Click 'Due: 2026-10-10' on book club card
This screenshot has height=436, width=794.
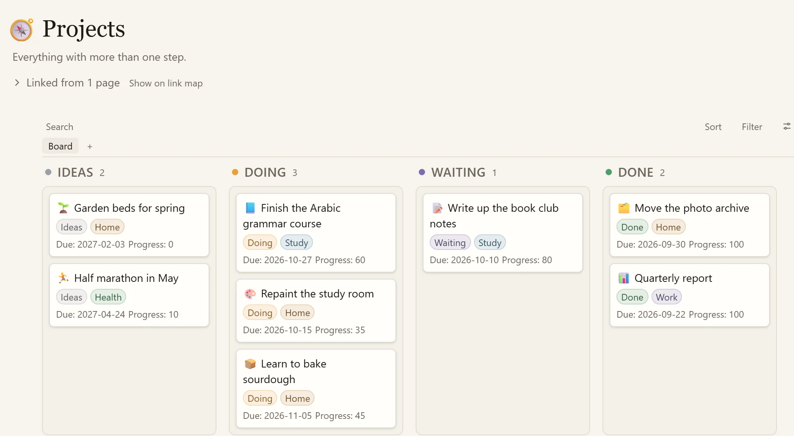tap(464, 260)
